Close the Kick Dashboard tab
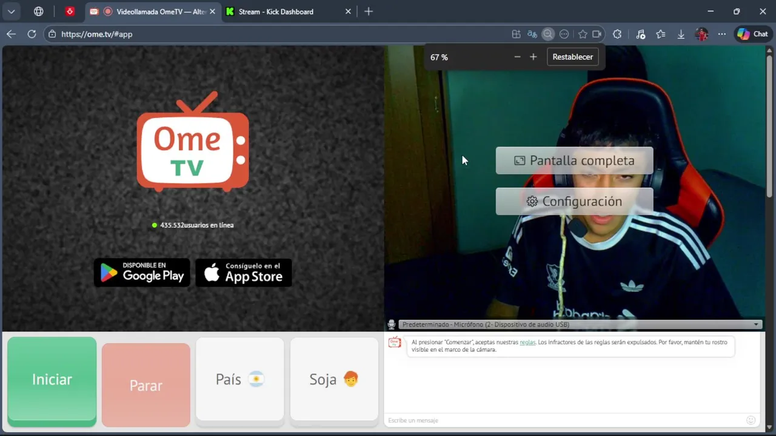Screen dimensions: 776x436 tap(348, 12)
